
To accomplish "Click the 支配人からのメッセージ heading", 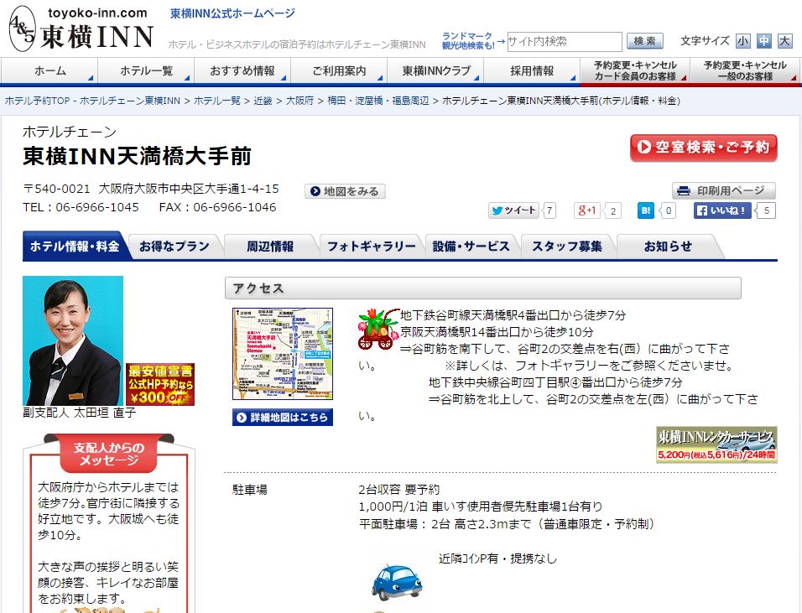I will click(x=108, y=454).
